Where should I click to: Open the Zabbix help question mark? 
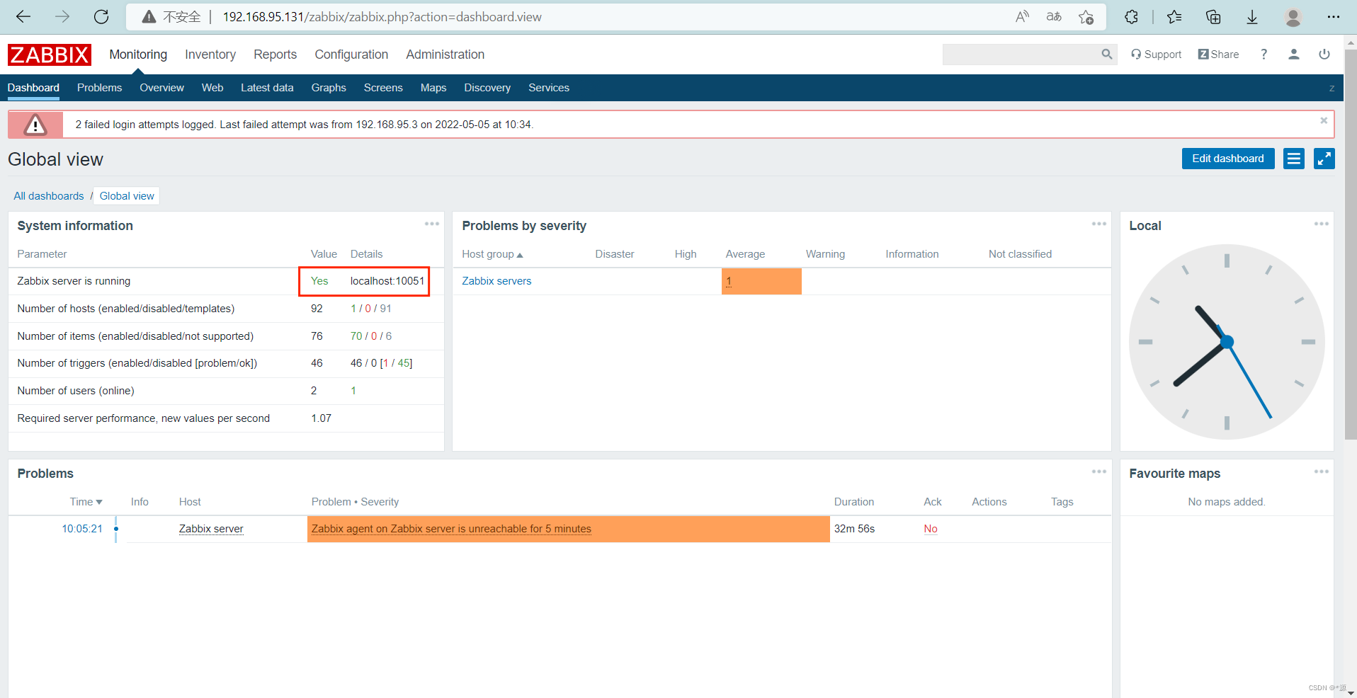[x=1264, y=55]
